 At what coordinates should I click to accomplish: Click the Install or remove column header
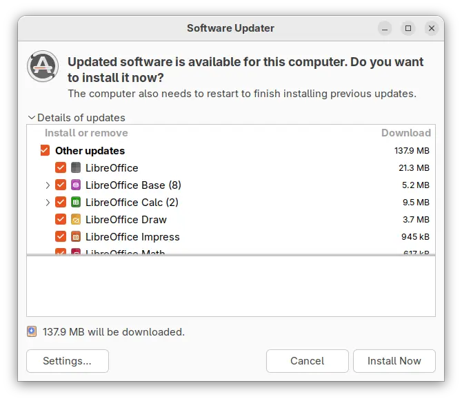[86, 133]
